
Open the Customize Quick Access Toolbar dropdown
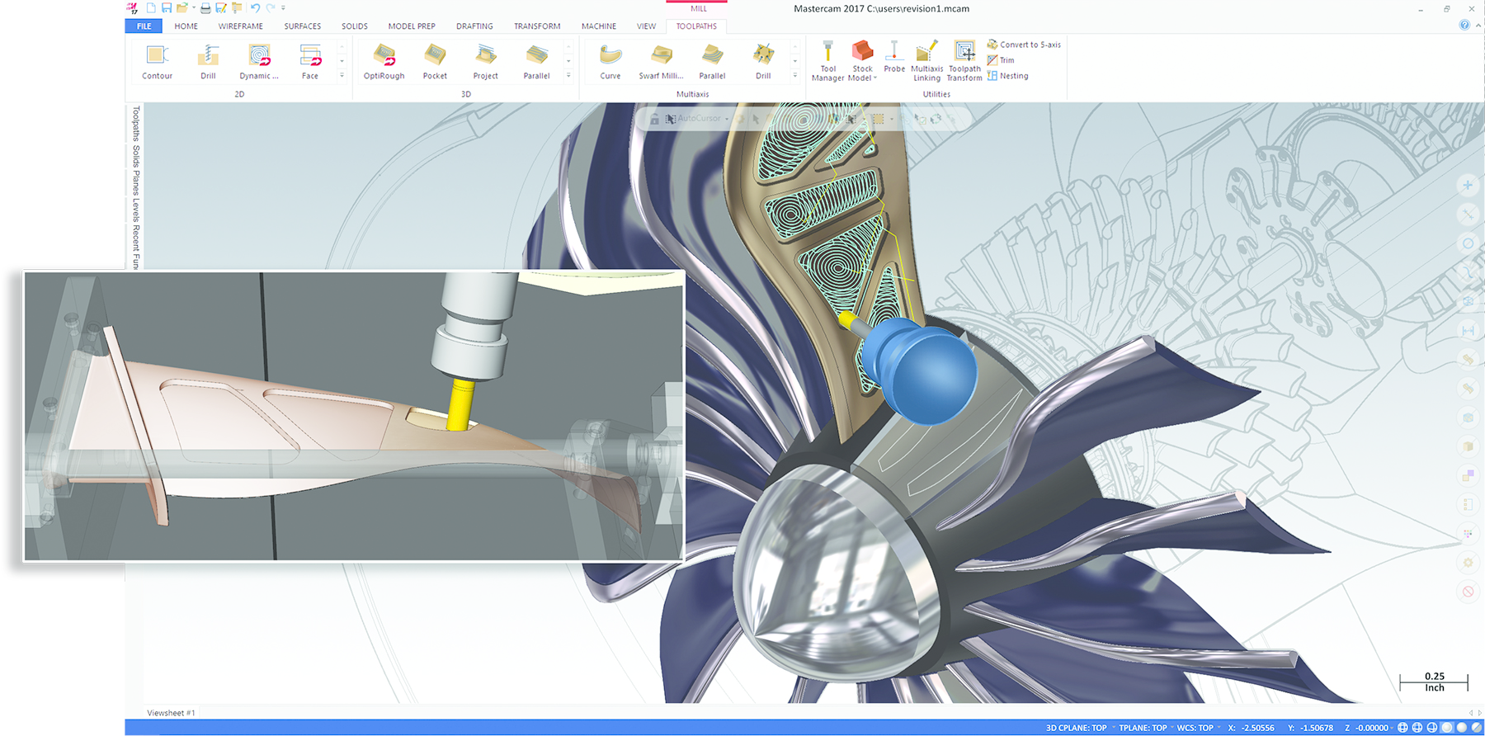coord(283,8)
